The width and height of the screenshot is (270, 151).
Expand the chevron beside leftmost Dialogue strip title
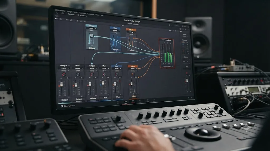(x=69, y=65)
